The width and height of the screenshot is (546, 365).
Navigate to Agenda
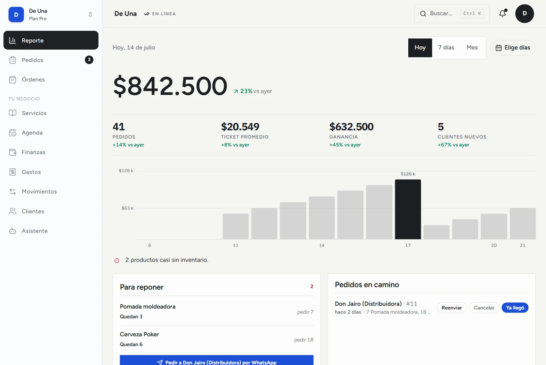point(51,133)
